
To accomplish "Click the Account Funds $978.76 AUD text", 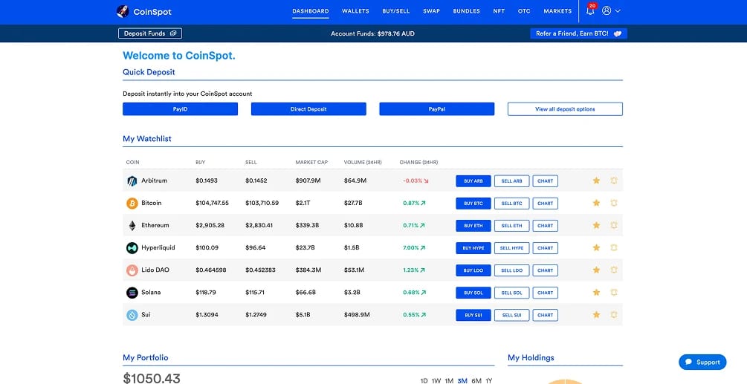I will click(372, 33).
